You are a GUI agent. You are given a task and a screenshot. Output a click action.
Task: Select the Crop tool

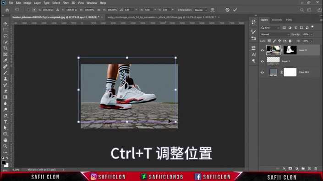click(5, 48)
